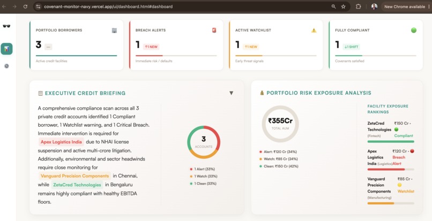Click the 'Breach Alert' status label for Apex
This screenshot has width=432, height=221.
pos(399,161)
